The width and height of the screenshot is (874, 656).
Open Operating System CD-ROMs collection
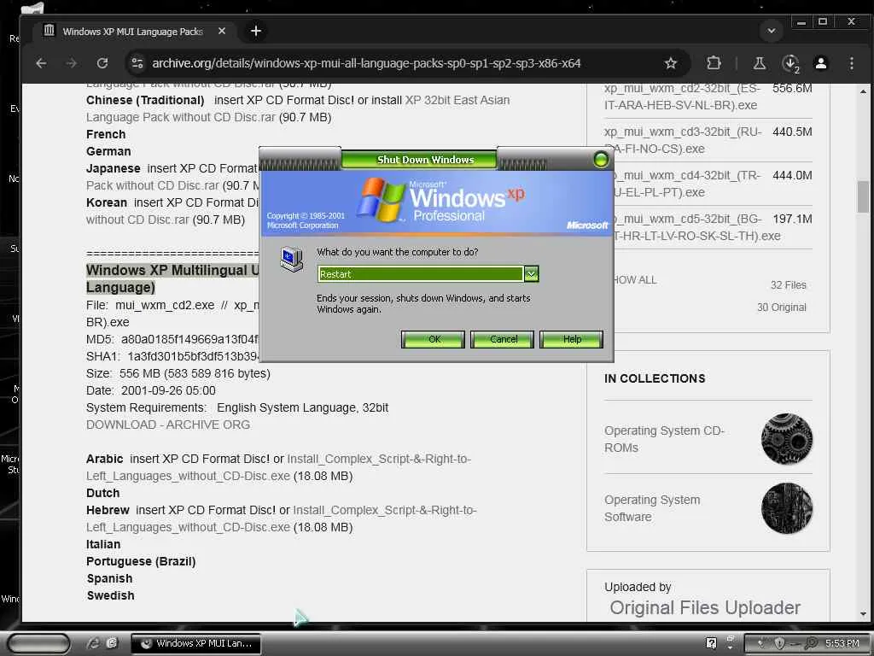(664, 439)
